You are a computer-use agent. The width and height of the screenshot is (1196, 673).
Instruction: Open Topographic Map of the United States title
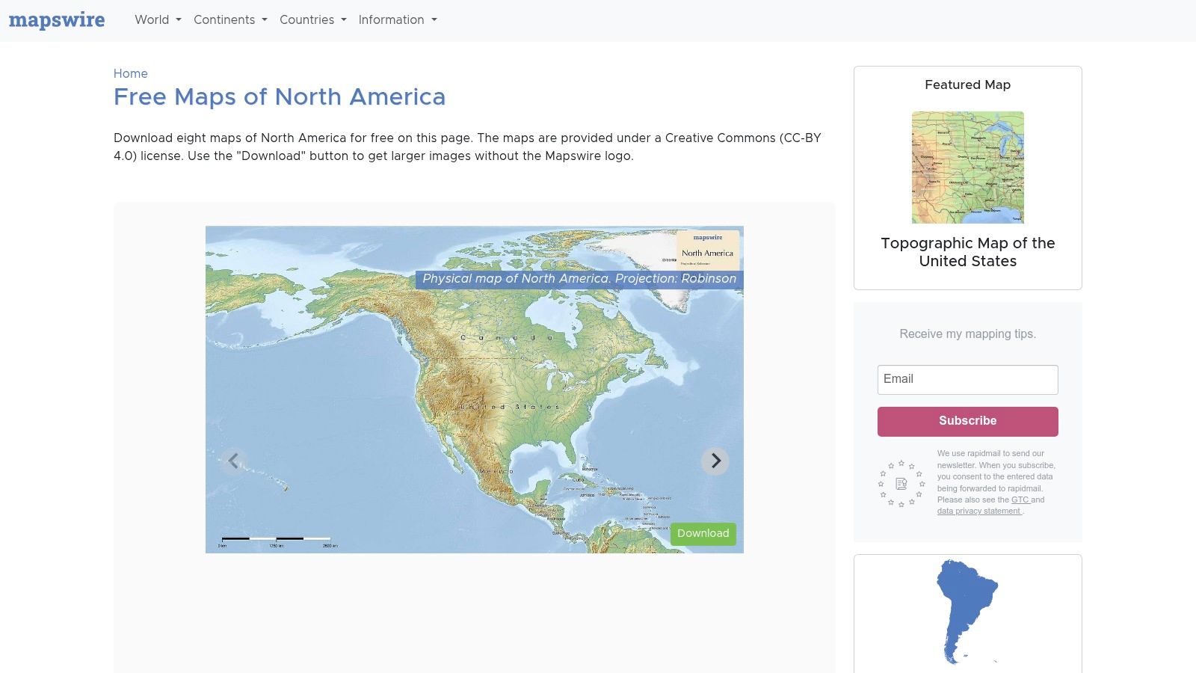click(967, 252)
